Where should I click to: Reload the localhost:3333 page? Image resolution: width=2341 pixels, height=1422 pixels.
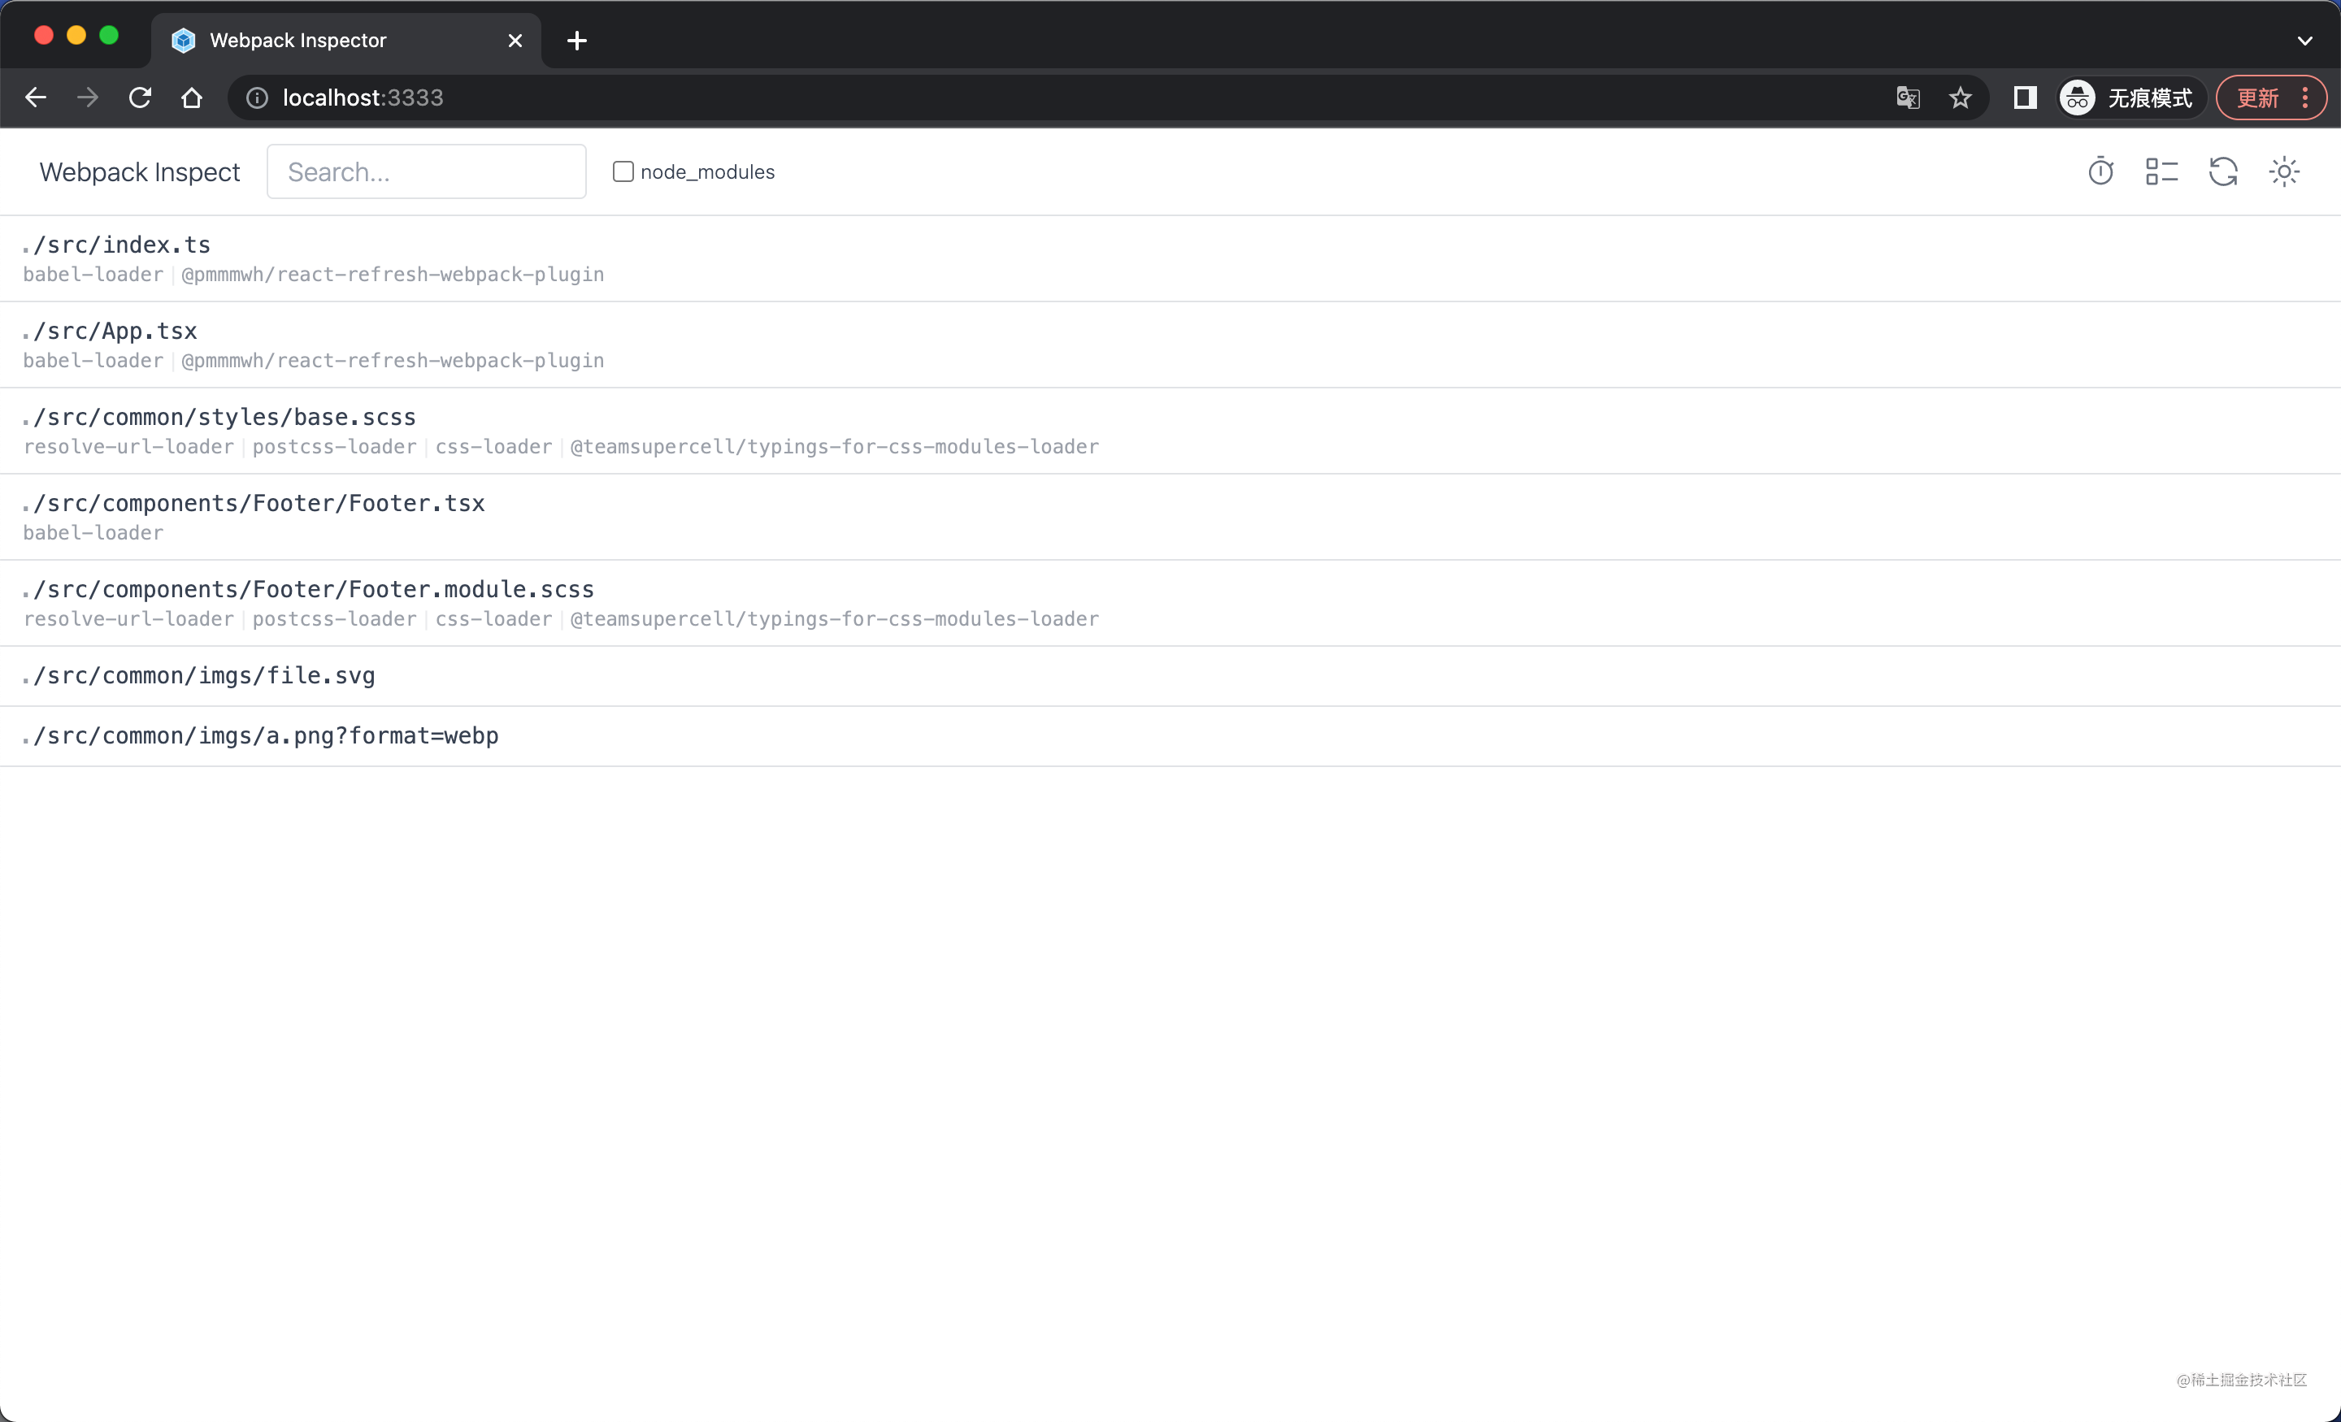click(x=140, y=98)
